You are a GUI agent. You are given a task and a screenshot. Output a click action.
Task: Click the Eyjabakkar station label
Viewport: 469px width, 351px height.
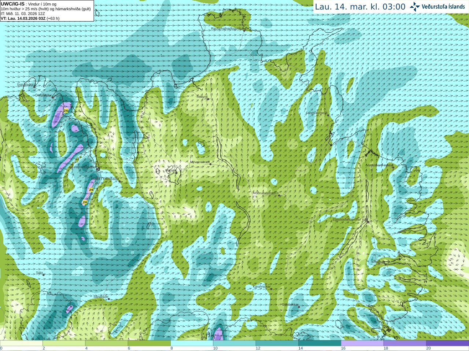pos(291,304)
